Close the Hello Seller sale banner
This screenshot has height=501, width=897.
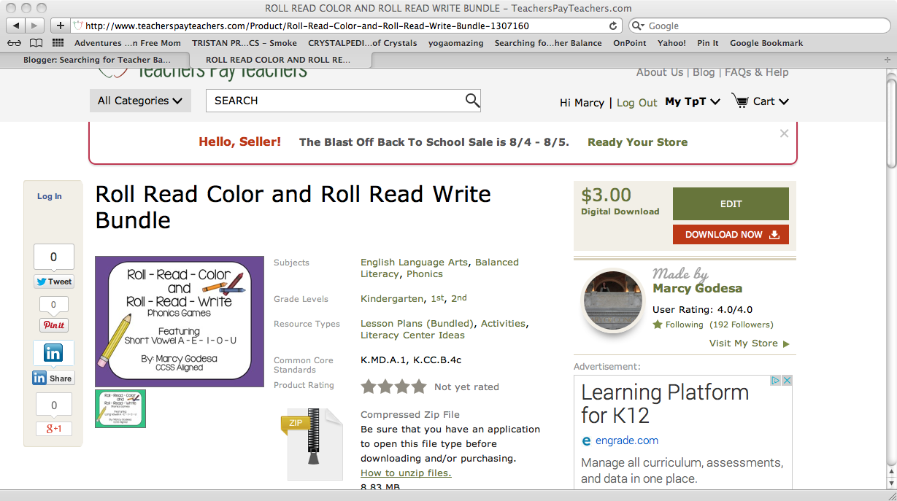784,133
